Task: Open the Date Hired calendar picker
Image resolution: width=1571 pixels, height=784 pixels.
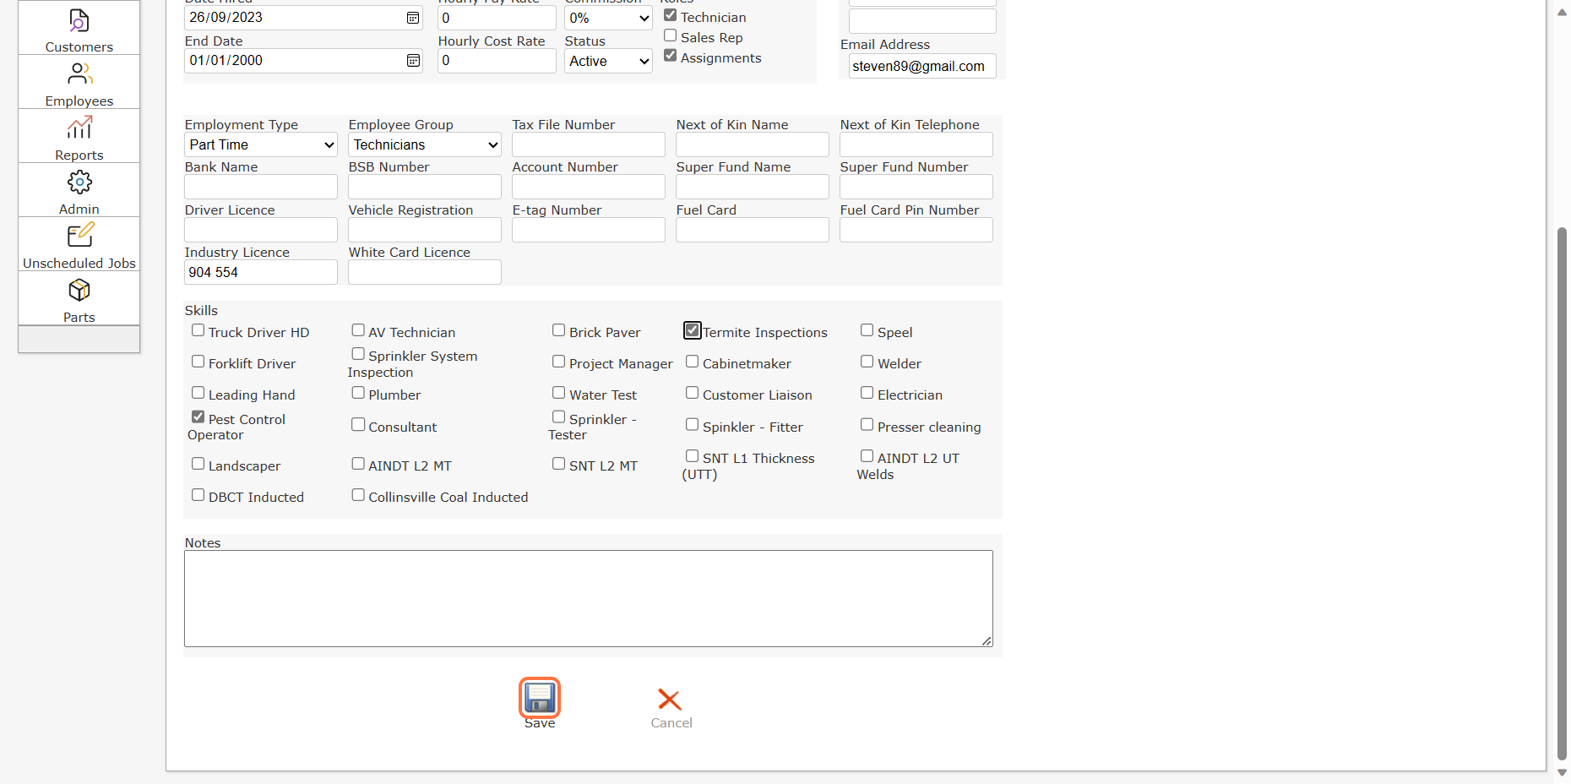Action: point(412,17)
